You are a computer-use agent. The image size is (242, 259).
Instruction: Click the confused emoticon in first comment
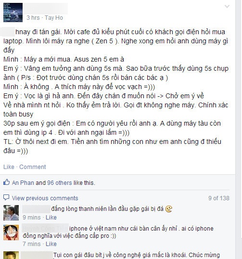click(168, 209)
